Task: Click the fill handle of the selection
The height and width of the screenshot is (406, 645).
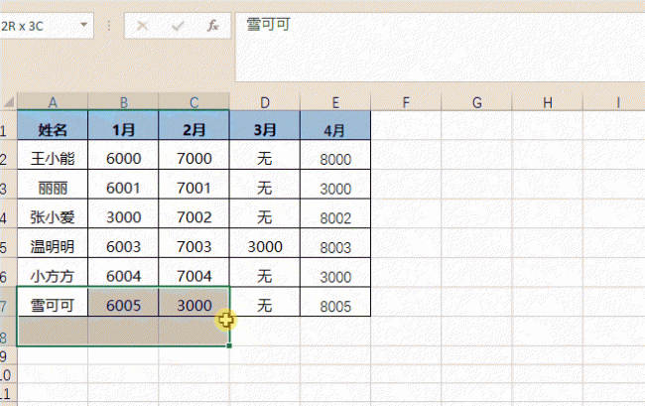Action: click(x=229, y=345)
